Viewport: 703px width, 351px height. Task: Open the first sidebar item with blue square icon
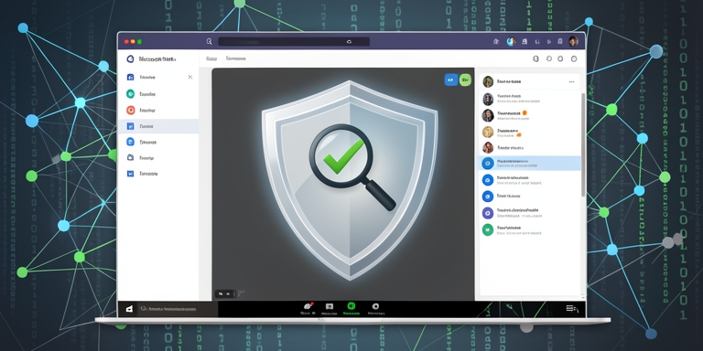click(158, 77)
